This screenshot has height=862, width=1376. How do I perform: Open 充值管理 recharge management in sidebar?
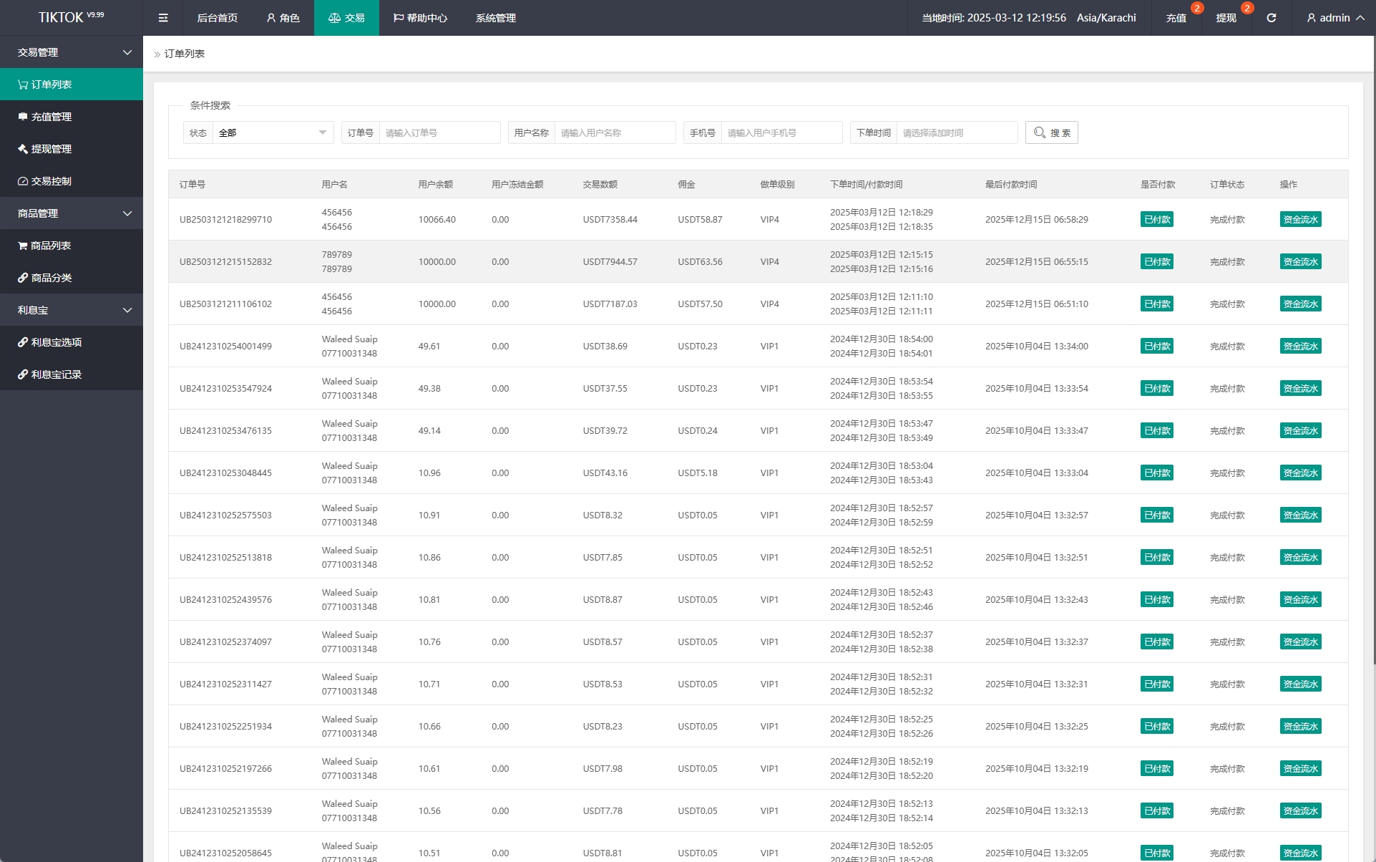[x=52, y=117]
